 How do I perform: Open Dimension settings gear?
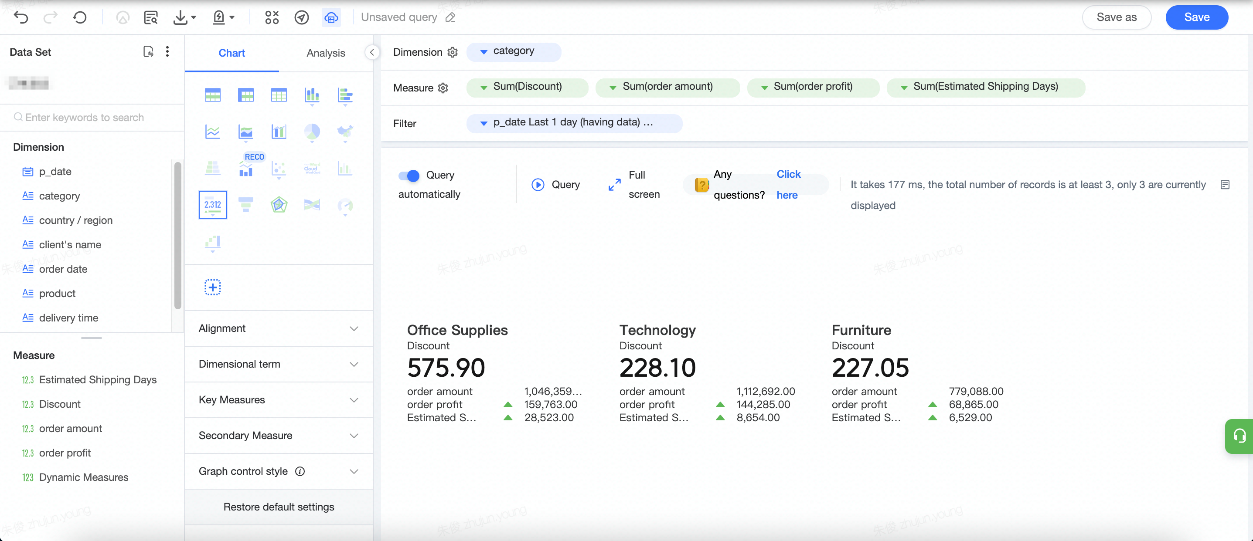coord(453,52)
